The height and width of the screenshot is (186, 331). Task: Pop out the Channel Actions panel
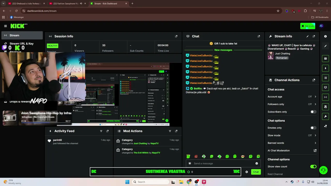[314, 80]
